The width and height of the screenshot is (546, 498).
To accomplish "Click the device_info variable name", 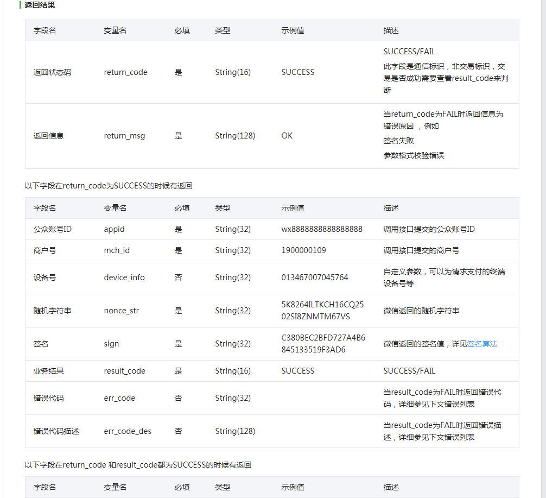I will coord(124,278).
